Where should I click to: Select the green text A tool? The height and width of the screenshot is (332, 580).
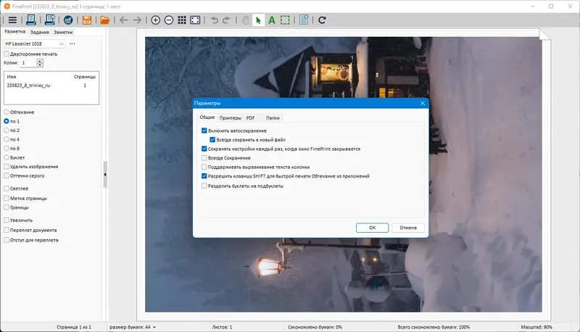click(x=272, y=20)
